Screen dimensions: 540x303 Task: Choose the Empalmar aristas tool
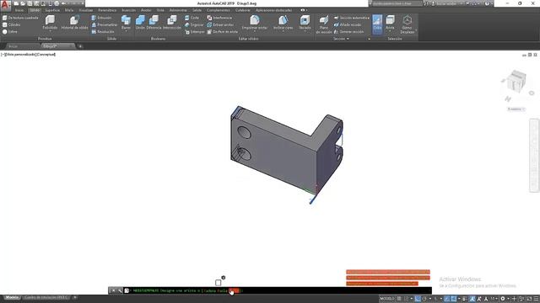[255, 23]
